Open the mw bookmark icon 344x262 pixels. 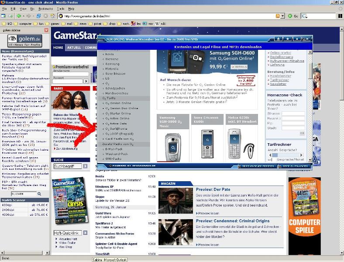(145, 24)
